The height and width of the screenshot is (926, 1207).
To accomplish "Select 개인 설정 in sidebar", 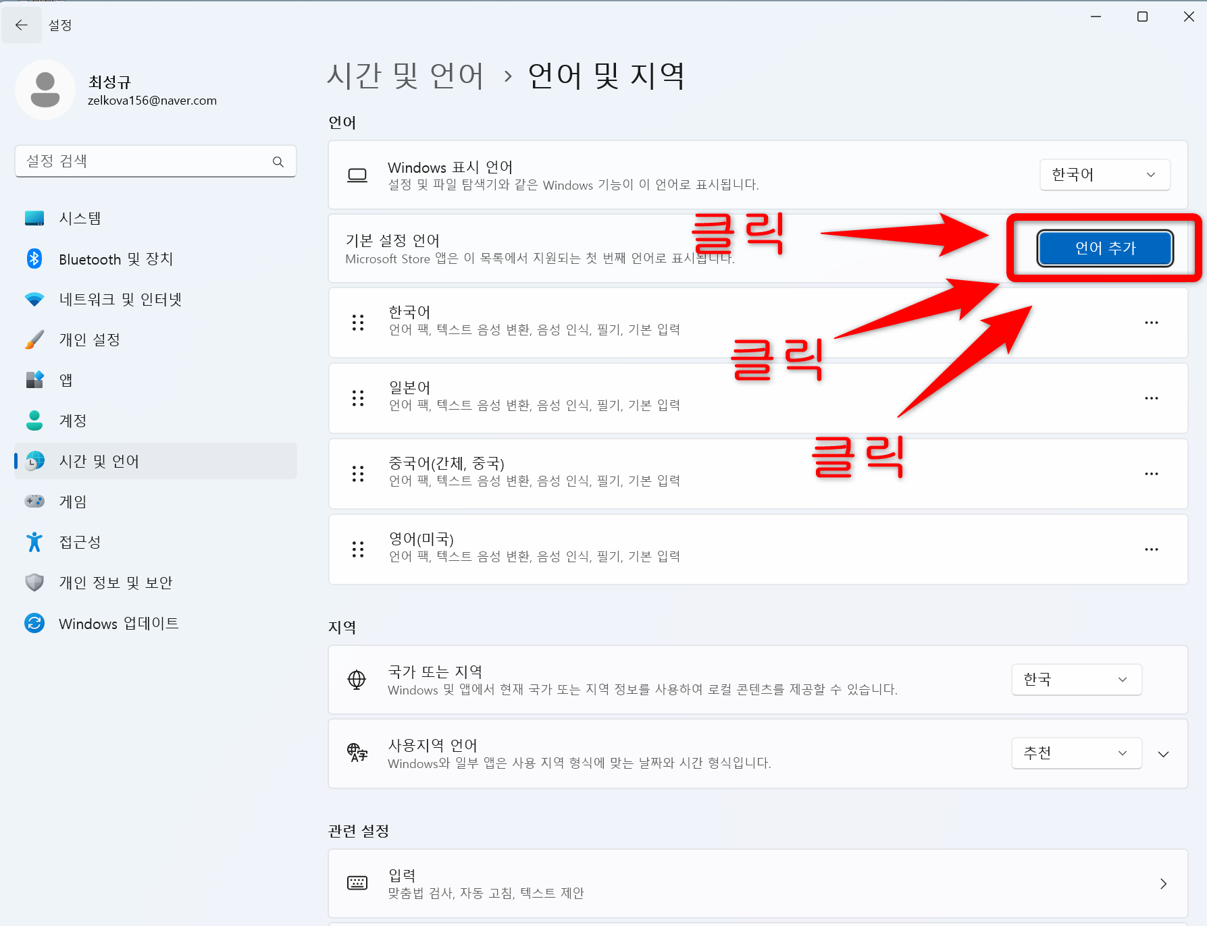I will click(x=155, y=339).
